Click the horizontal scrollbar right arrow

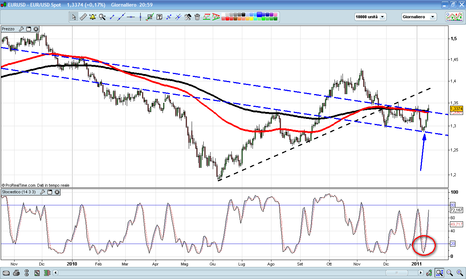420,273
